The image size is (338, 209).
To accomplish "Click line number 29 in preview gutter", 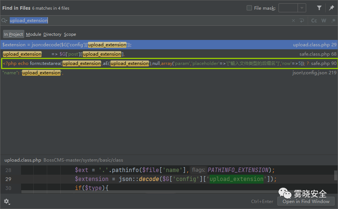I will pos(8,179).
